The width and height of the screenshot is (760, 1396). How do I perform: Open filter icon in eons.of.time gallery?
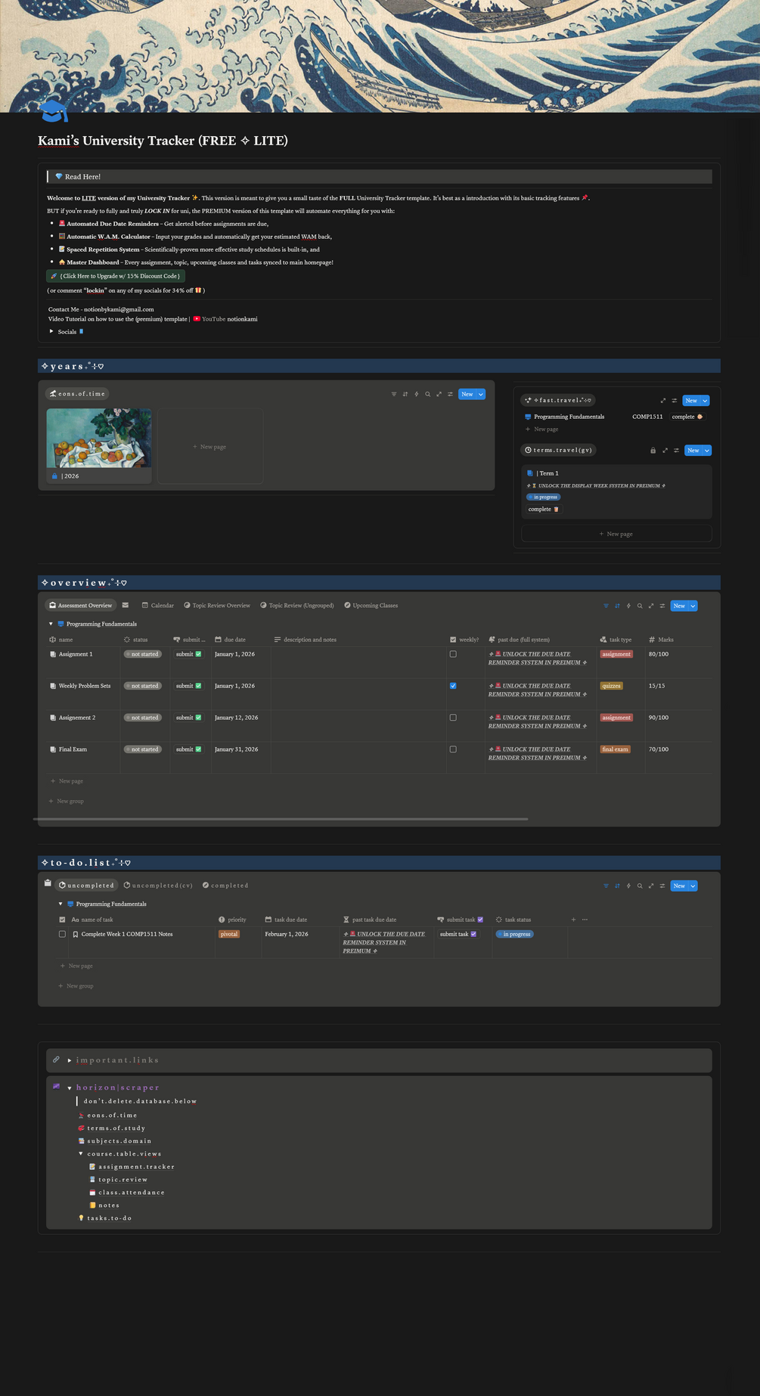pos(394,394)
